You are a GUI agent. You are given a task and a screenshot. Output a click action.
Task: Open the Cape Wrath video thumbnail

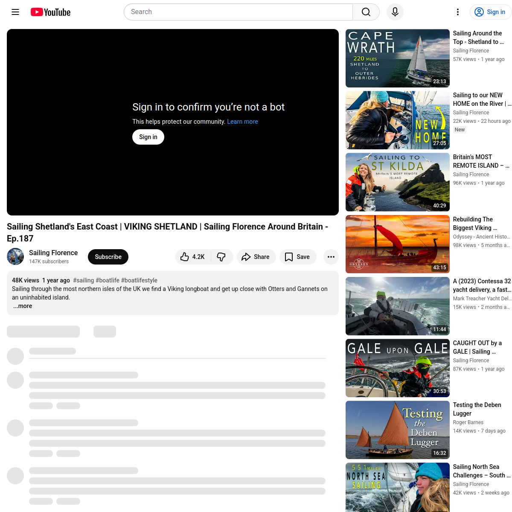397,58
